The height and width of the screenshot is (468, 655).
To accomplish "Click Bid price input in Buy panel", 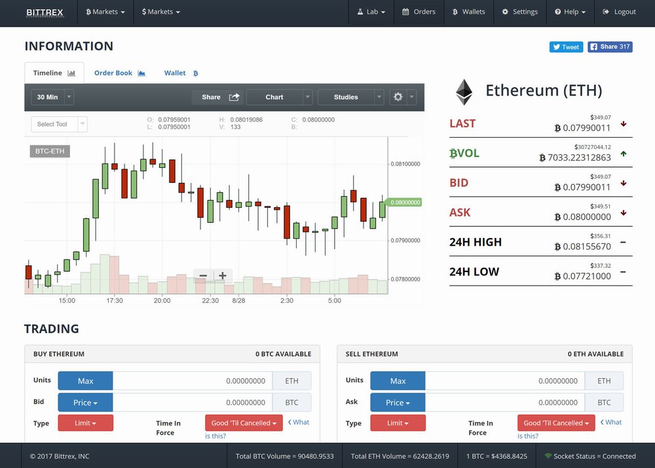I will [192, 402].
